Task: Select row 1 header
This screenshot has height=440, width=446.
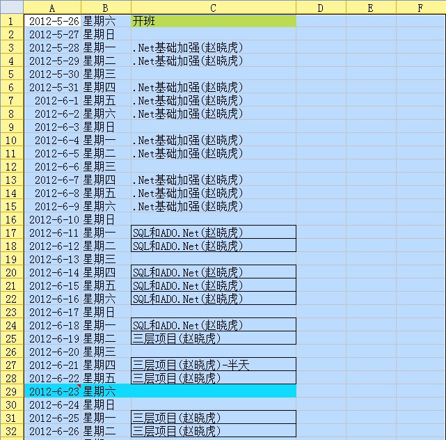Action: tap(12, 21)
